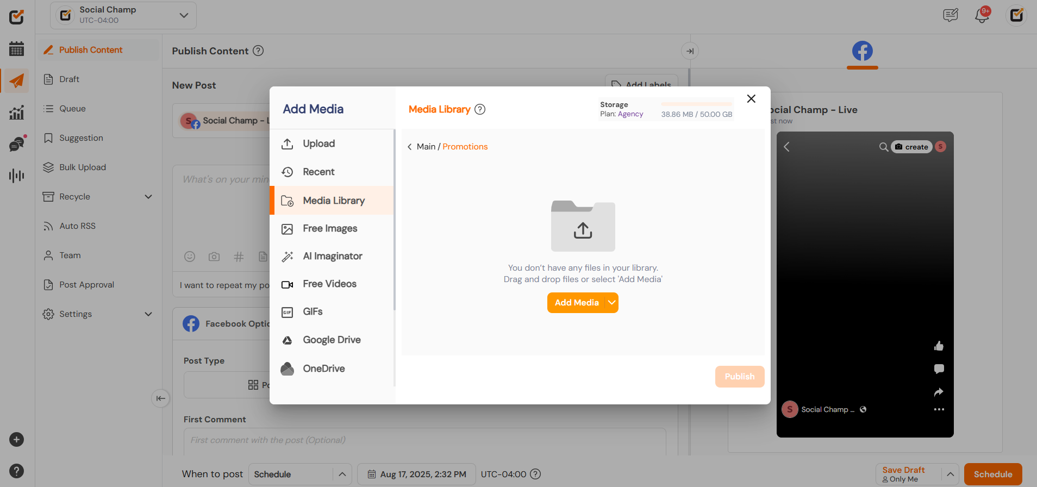Image resolution: width=1037 pixels, height=487 pixels.
Task: Click the emoji icon in post editor
Action: point(190,257)
